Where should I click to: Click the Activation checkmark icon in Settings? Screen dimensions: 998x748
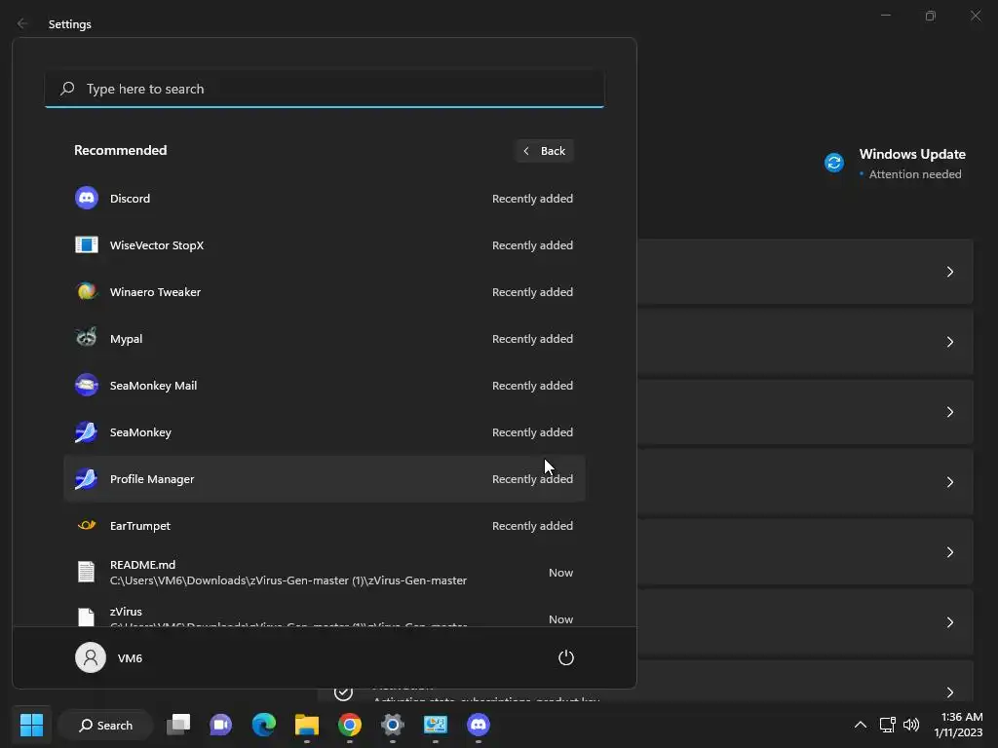click(x=343, y=692)
